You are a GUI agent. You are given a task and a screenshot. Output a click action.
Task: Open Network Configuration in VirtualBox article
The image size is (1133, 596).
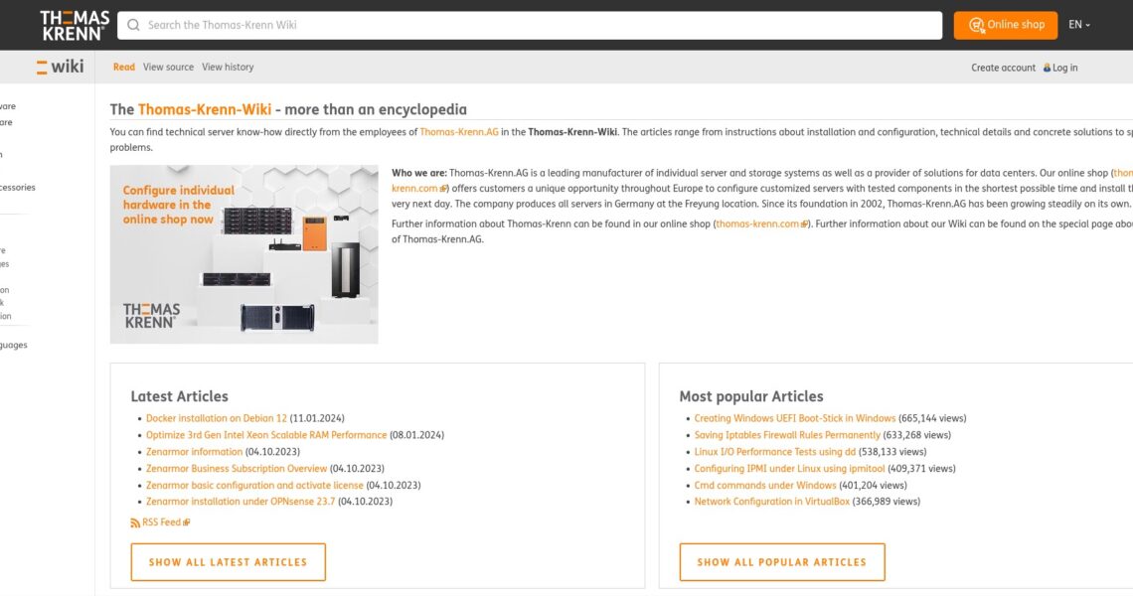771,502
